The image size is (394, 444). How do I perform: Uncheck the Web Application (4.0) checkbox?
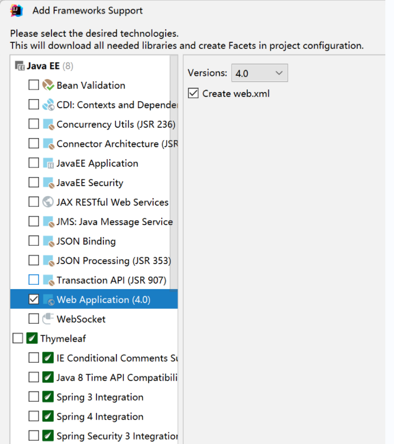tap(34, 299)
